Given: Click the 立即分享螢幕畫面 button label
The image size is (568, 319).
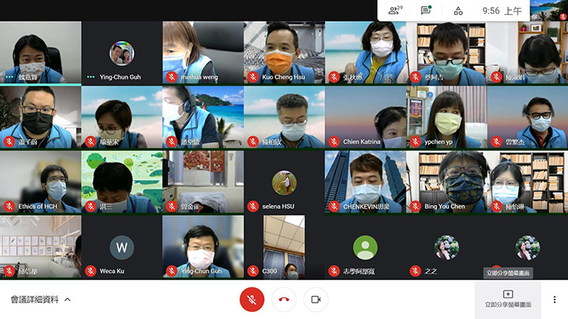Looking at the screenshot, I should 507,305.
